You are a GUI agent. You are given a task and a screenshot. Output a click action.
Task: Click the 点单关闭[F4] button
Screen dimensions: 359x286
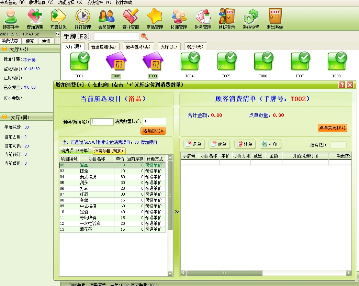(x=332, y=128)
